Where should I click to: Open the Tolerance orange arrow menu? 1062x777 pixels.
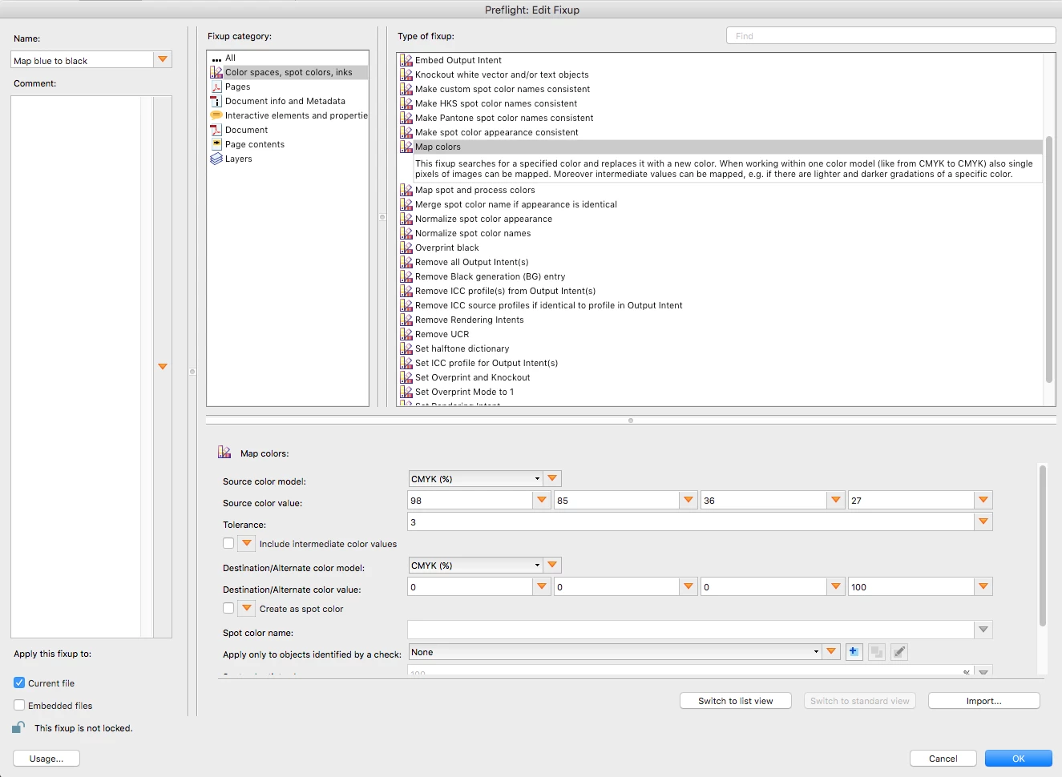click(983, 521)
